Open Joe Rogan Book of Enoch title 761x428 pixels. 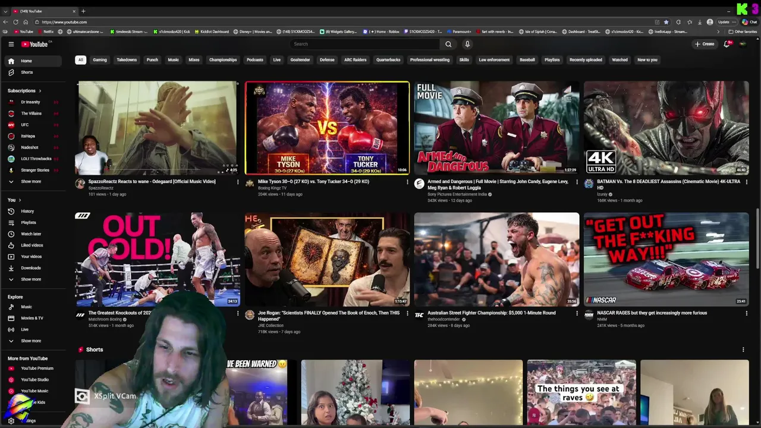click(329, 316)
